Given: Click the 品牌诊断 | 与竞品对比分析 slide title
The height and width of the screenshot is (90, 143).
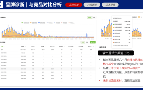Looking at the screenshot, I should [34, 5].
